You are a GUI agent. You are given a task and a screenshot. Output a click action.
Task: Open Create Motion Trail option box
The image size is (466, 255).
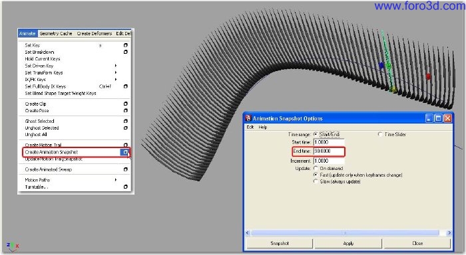coord(125,145)
